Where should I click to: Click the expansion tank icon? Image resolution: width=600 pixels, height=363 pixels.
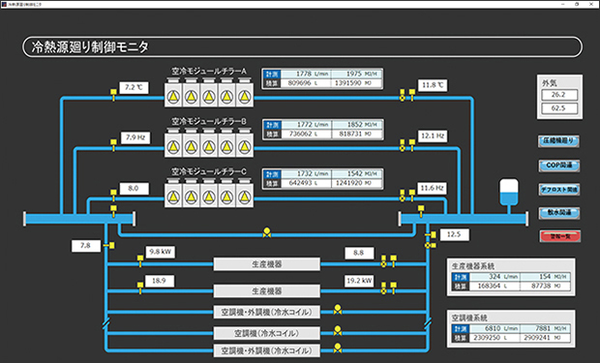click(509, 192)
